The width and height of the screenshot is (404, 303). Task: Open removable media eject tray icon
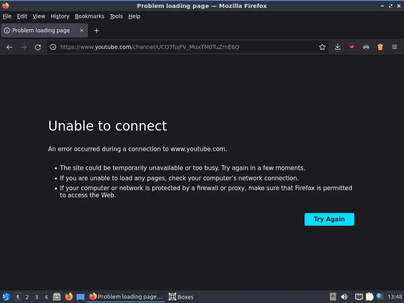point(333,297)
